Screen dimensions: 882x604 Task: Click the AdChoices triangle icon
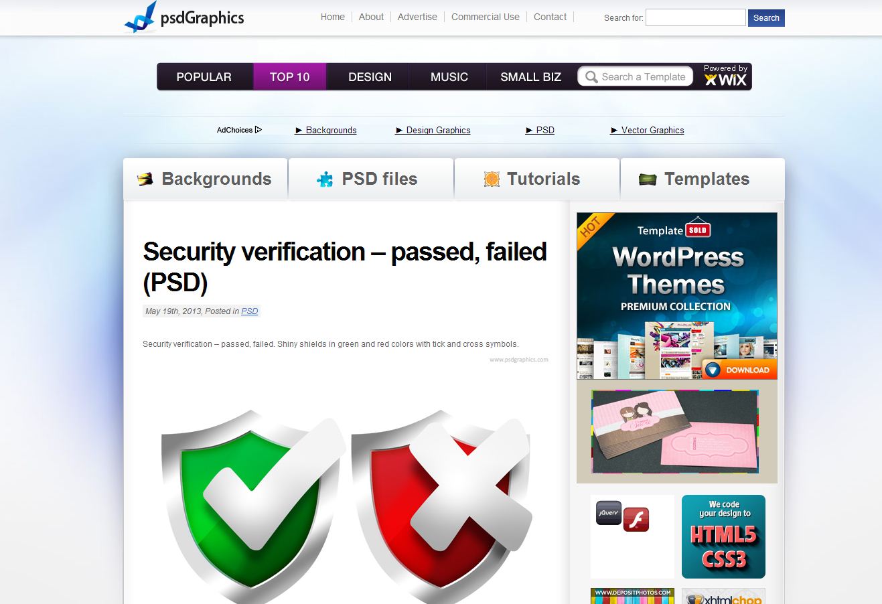tap(259, 130)
